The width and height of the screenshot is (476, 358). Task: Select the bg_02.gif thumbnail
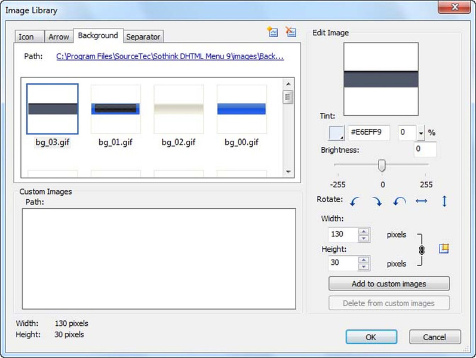click(179, 109)
